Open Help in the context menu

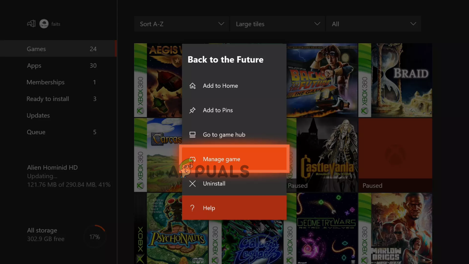point(234,208)
